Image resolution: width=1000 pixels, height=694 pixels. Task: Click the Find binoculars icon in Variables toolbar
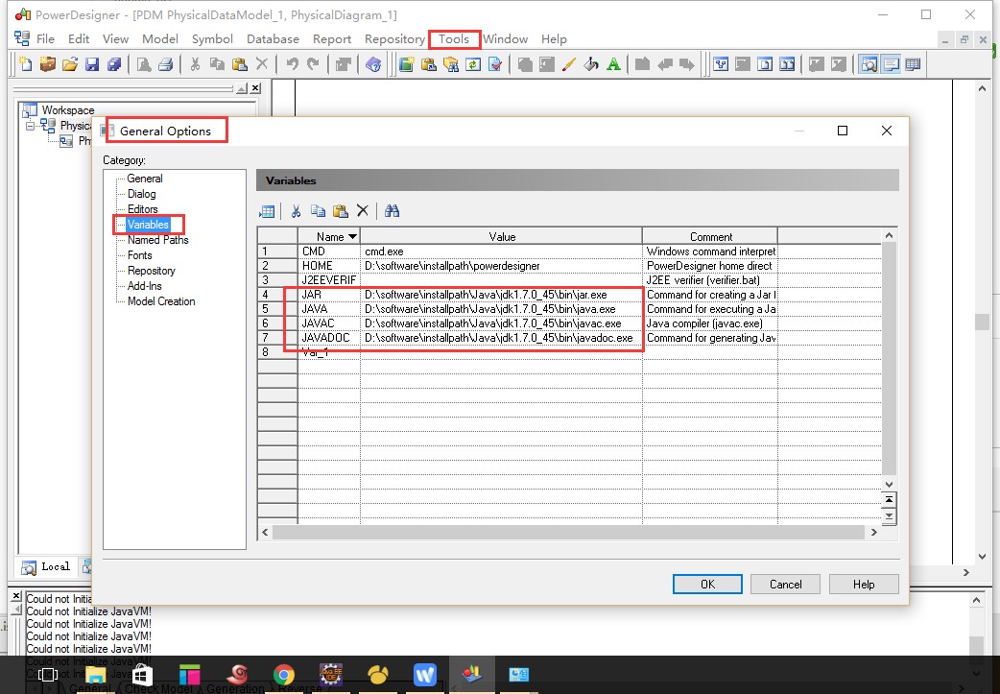pyautogui.click(x=393, y=211)
